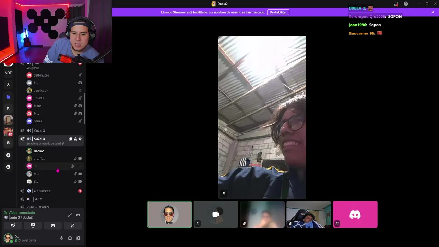
Task: Select user Dobla2 under Sala 3
Action: coord(54,151)
